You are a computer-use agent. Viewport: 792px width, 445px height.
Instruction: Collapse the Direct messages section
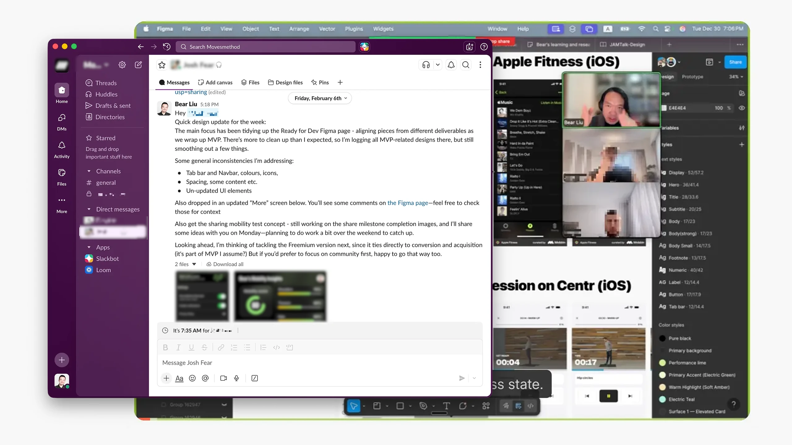[x=89, y=209]
